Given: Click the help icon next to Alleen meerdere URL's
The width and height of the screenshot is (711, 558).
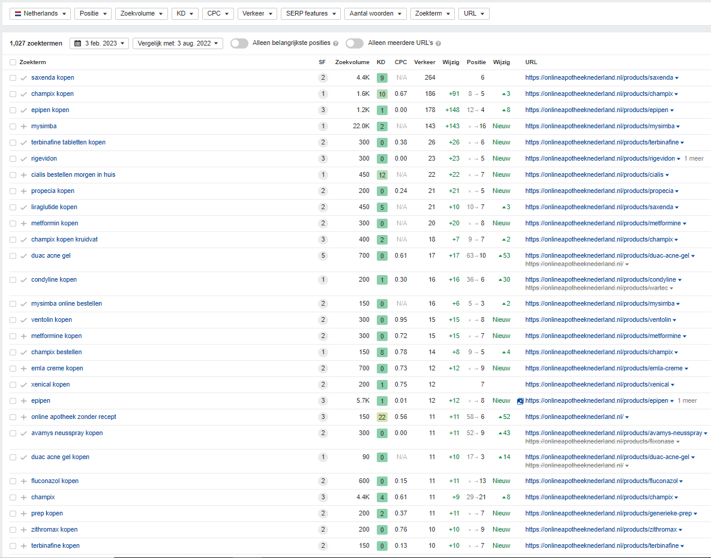Looking at the screenshot, I should 438,44.
